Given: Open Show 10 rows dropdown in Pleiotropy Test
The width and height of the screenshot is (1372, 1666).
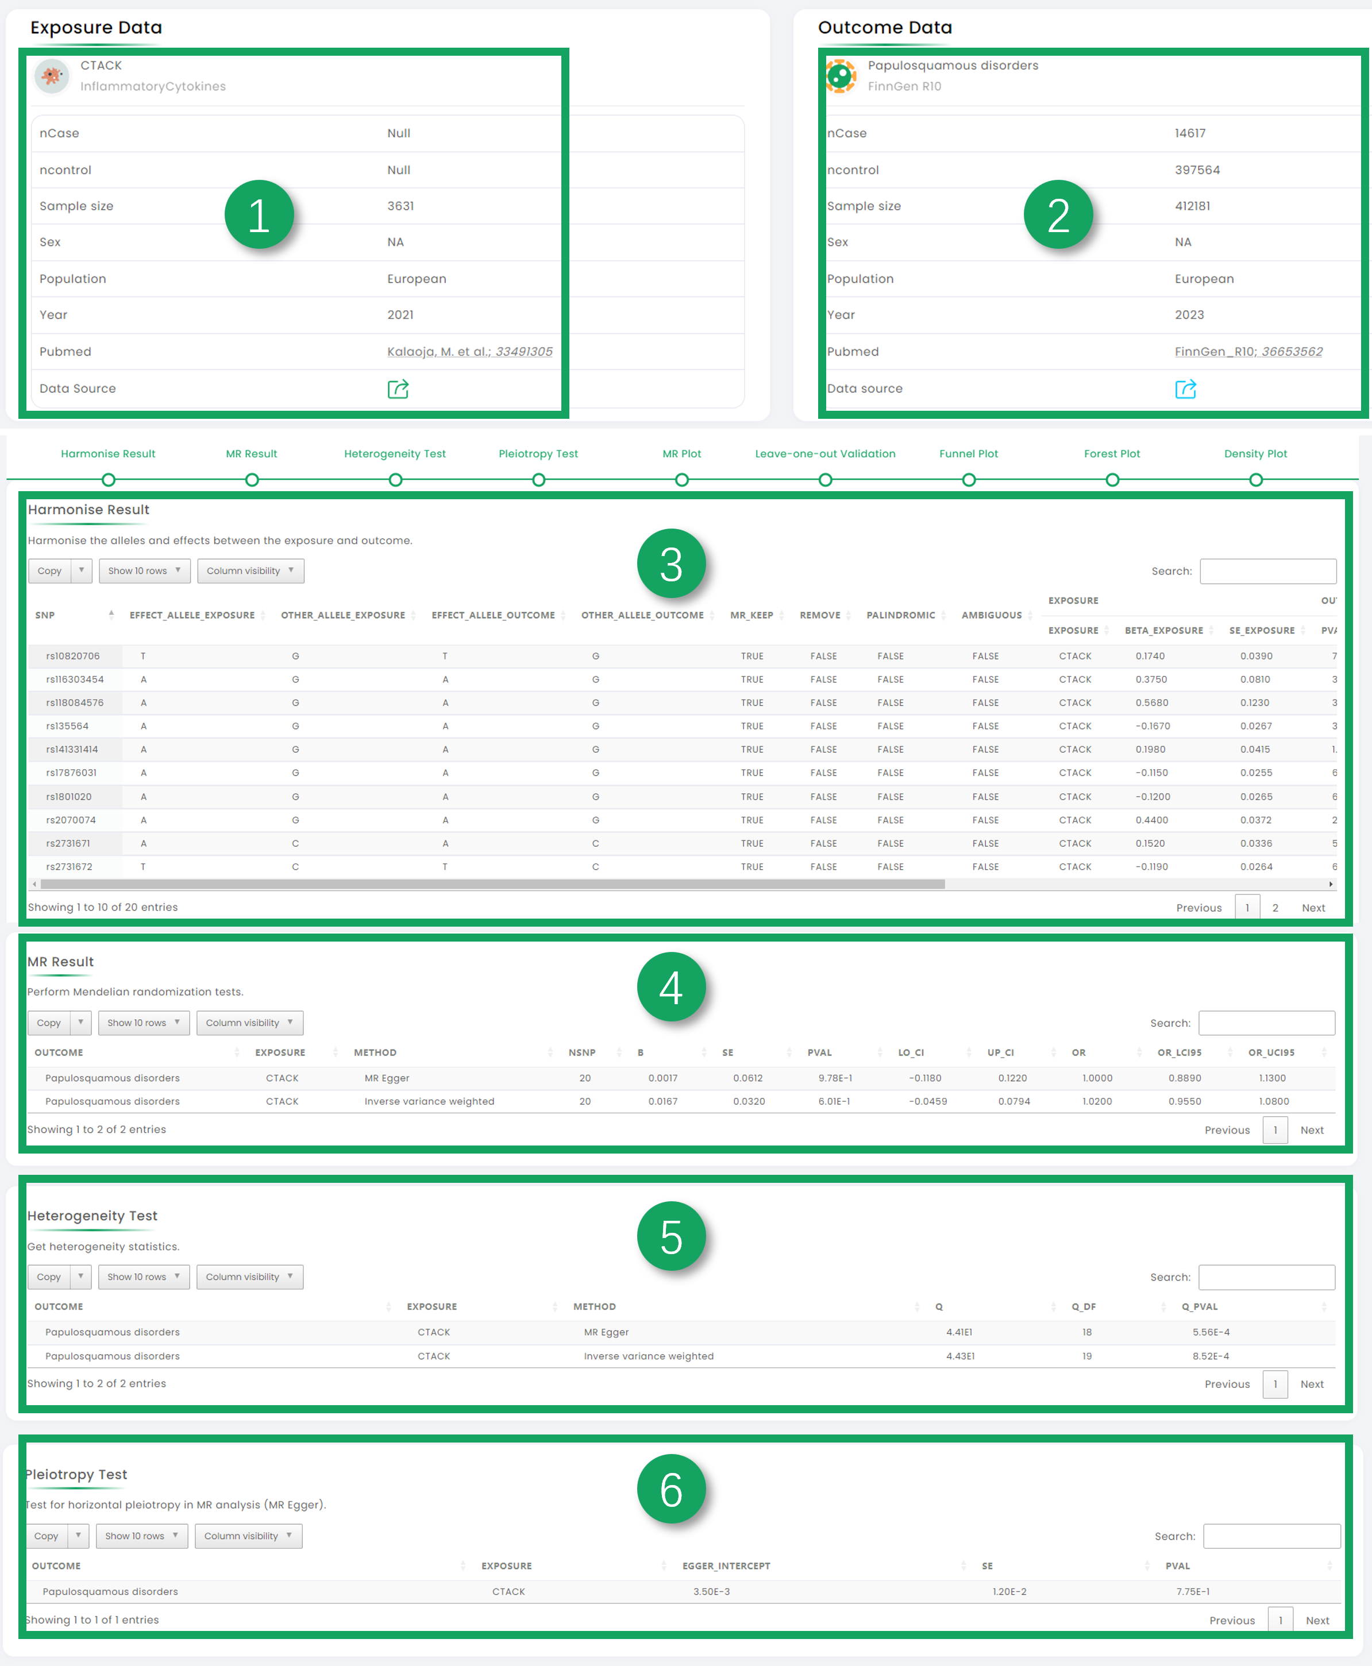Looking at the screenshot, I should click(142, 1536).
